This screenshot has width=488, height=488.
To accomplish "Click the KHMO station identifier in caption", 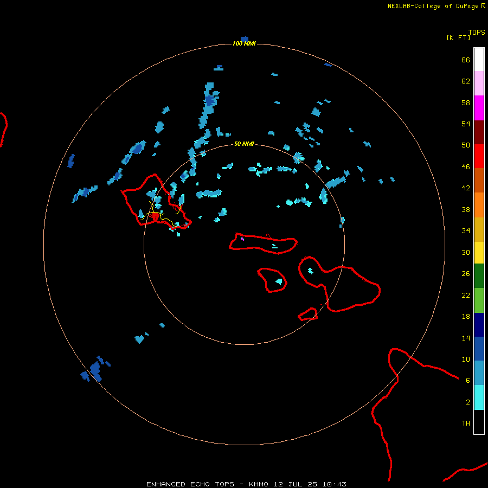I will pos(258,484).
